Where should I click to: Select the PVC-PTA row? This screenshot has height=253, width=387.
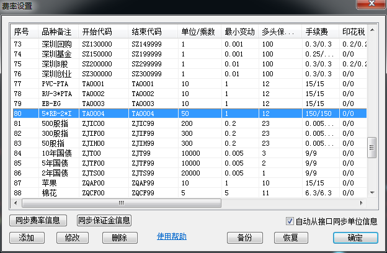point(190,84)
